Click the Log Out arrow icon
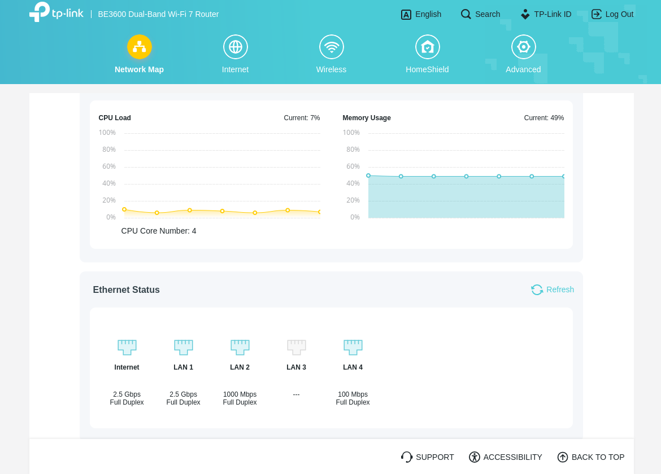 click(x=597, y=14)
